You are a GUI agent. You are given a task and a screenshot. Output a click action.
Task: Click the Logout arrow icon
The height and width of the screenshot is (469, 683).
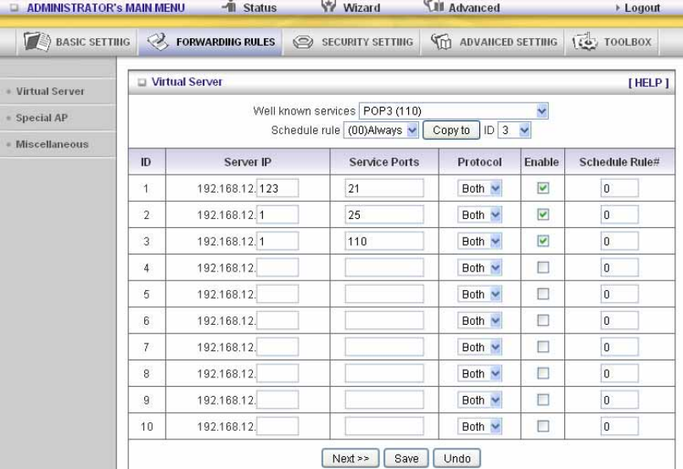coord(618,8)
